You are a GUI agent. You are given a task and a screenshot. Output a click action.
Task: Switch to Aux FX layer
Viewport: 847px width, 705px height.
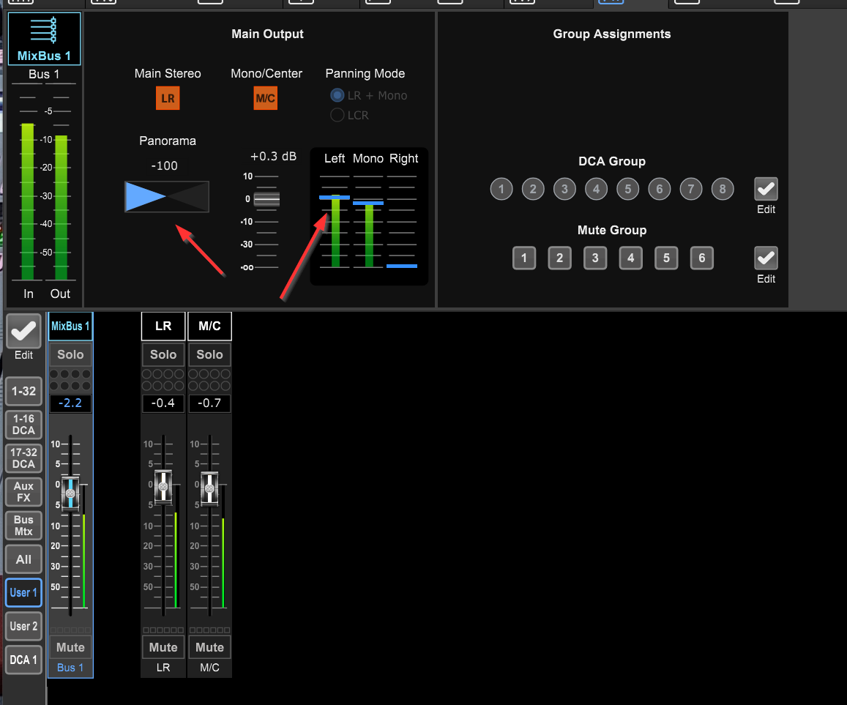click(23, 492)
